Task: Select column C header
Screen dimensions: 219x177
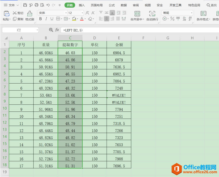Action: (70, 38)
